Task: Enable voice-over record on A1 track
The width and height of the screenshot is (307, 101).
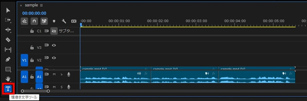Action: (x=69, y=74)
